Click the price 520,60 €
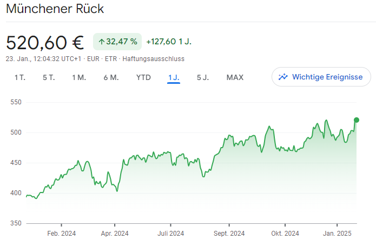 (x=45, y=43)
